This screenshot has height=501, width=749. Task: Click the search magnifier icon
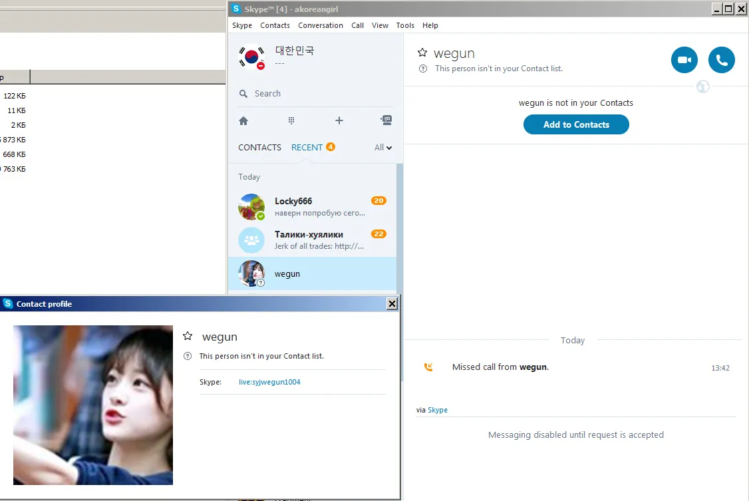pos(243,94)
